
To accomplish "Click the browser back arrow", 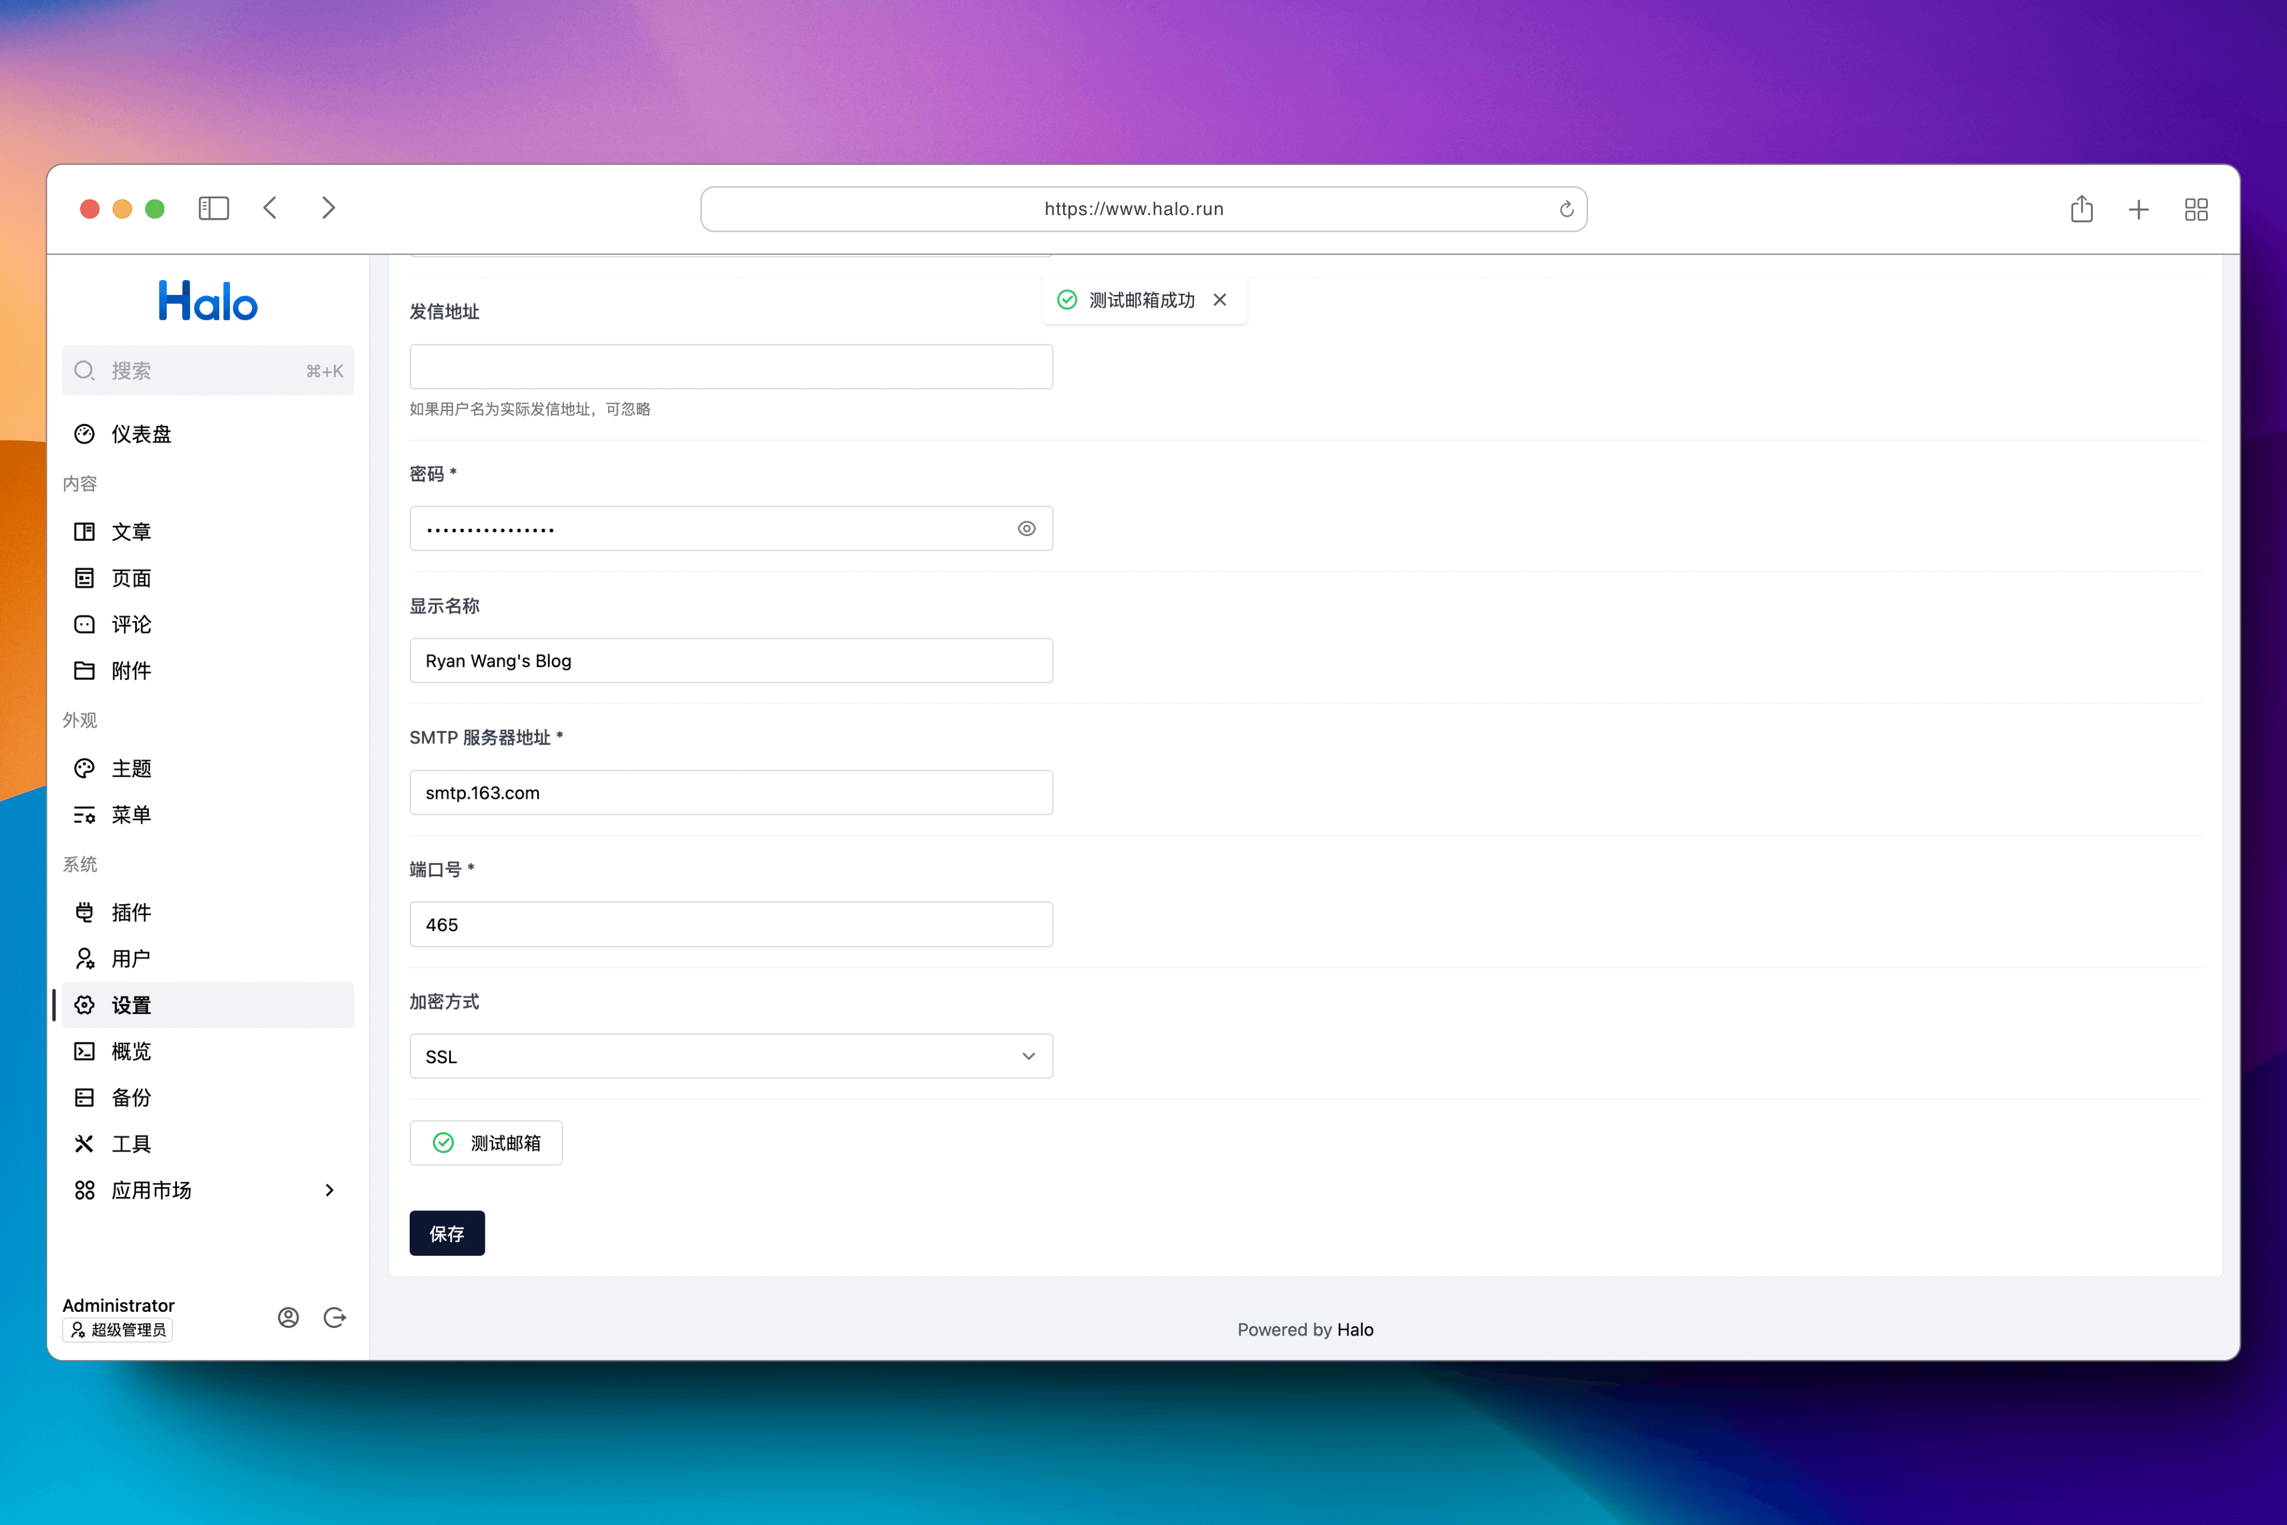I will (x=270, y=208).
